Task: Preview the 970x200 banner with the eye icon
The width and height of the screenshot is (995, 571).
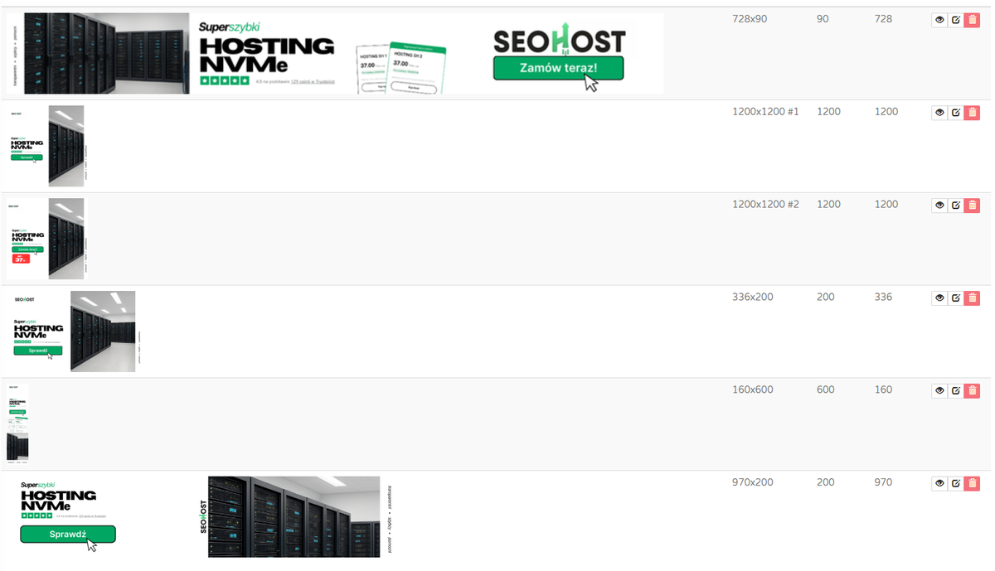Action: (939, 482)
